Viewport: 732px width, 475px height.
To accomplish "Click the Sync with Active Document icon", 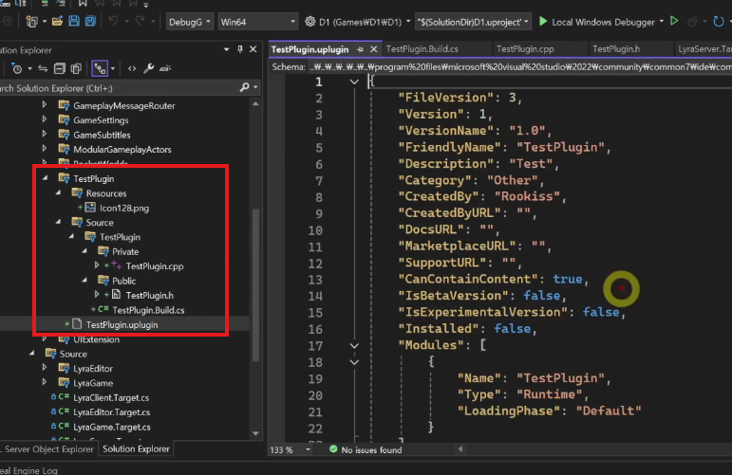I will click(43, 69).
